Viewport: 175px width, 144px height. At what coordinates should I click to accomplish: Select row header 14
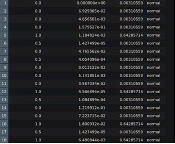[x=4, y=108]
